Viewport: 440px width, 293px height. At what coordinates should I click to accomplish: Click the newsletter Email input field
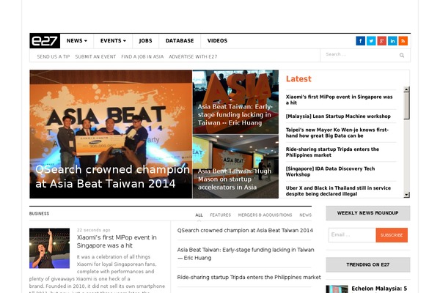[352, 235]
